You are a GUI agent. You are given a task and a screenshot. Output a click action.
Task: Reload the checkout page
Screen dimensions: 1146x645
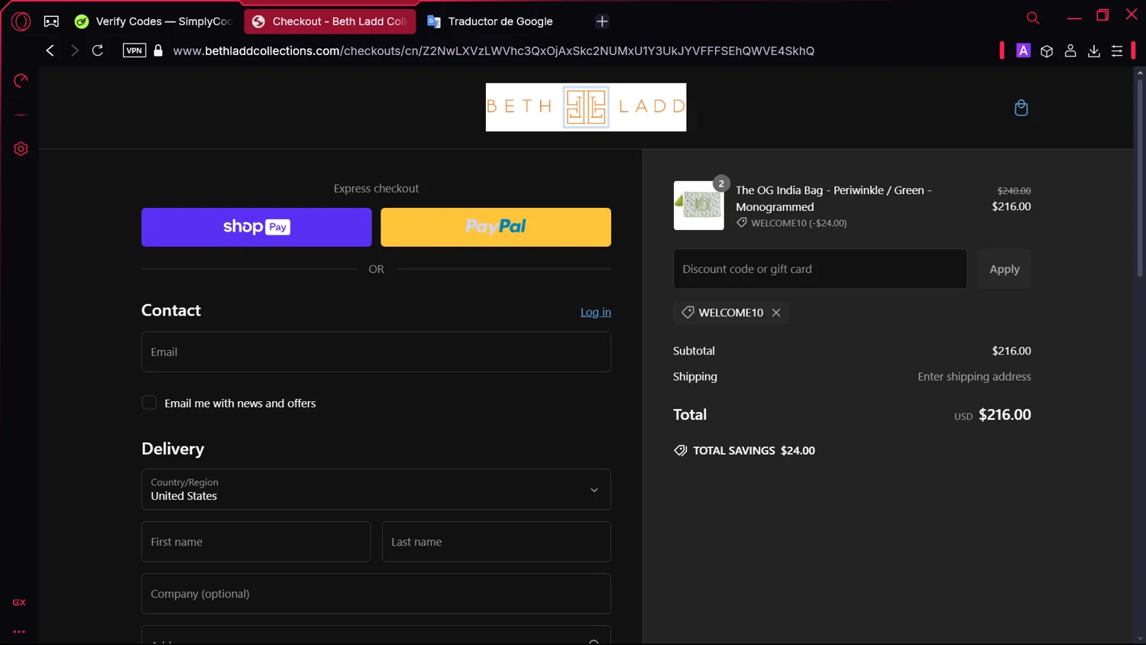pos(98,50)
